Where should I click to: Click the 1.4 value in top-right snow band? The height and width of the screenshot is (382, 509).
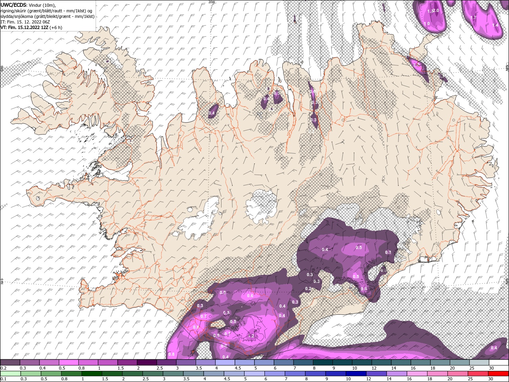[x=495, y=25]
